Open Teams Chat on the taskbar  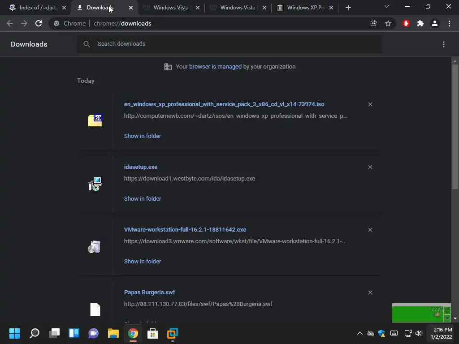point(93,333)
